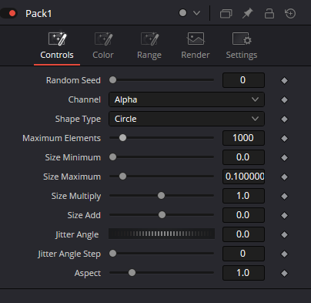
Task: Toggle the Pack1 node enable switch
Action: click(8, 13)
